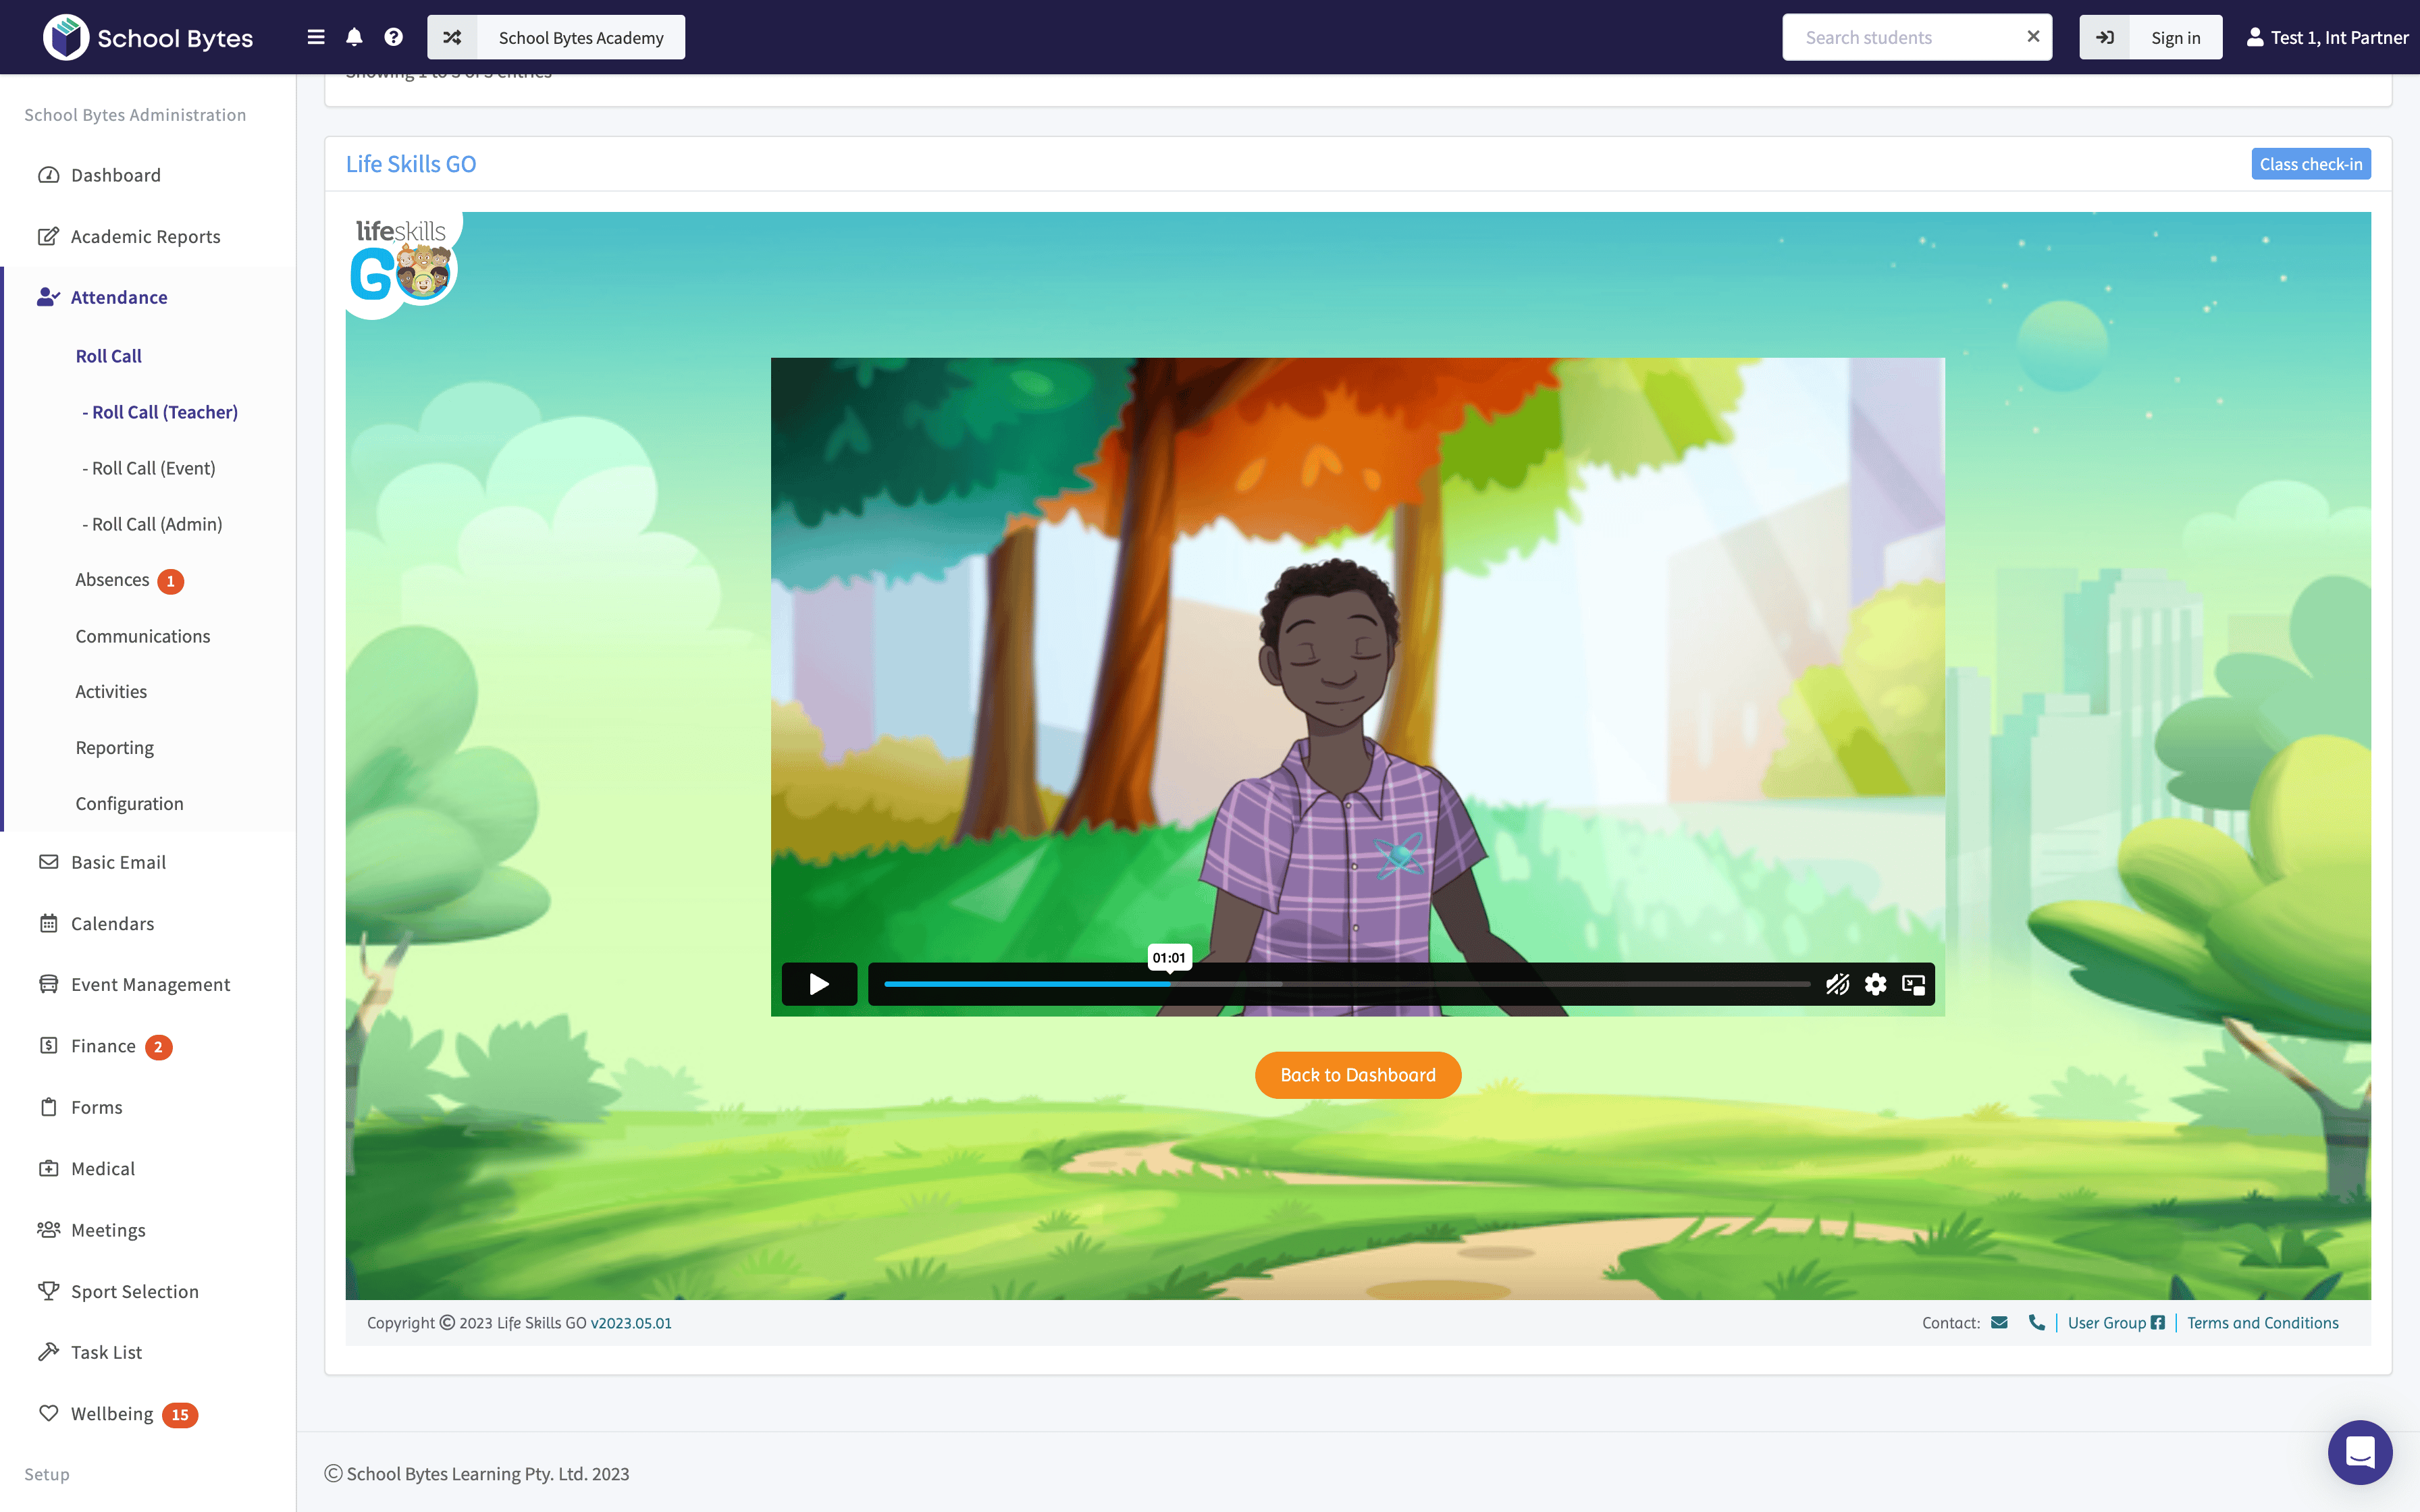
Task: Click the help question mark icon
Action: [394, 37]
